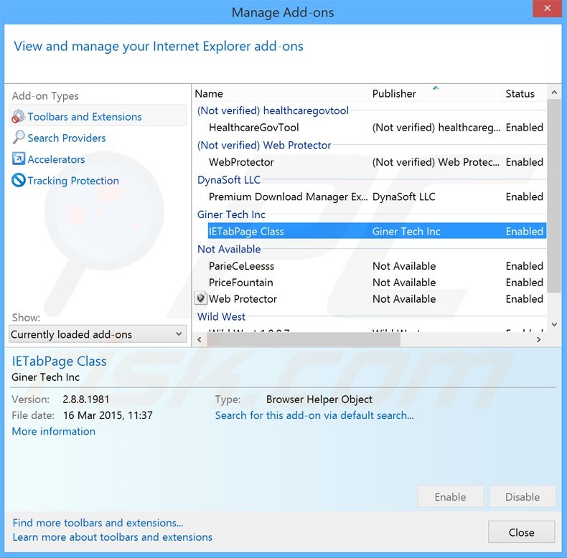Select the HealthcareGovTool add-on row

(377, 127)
